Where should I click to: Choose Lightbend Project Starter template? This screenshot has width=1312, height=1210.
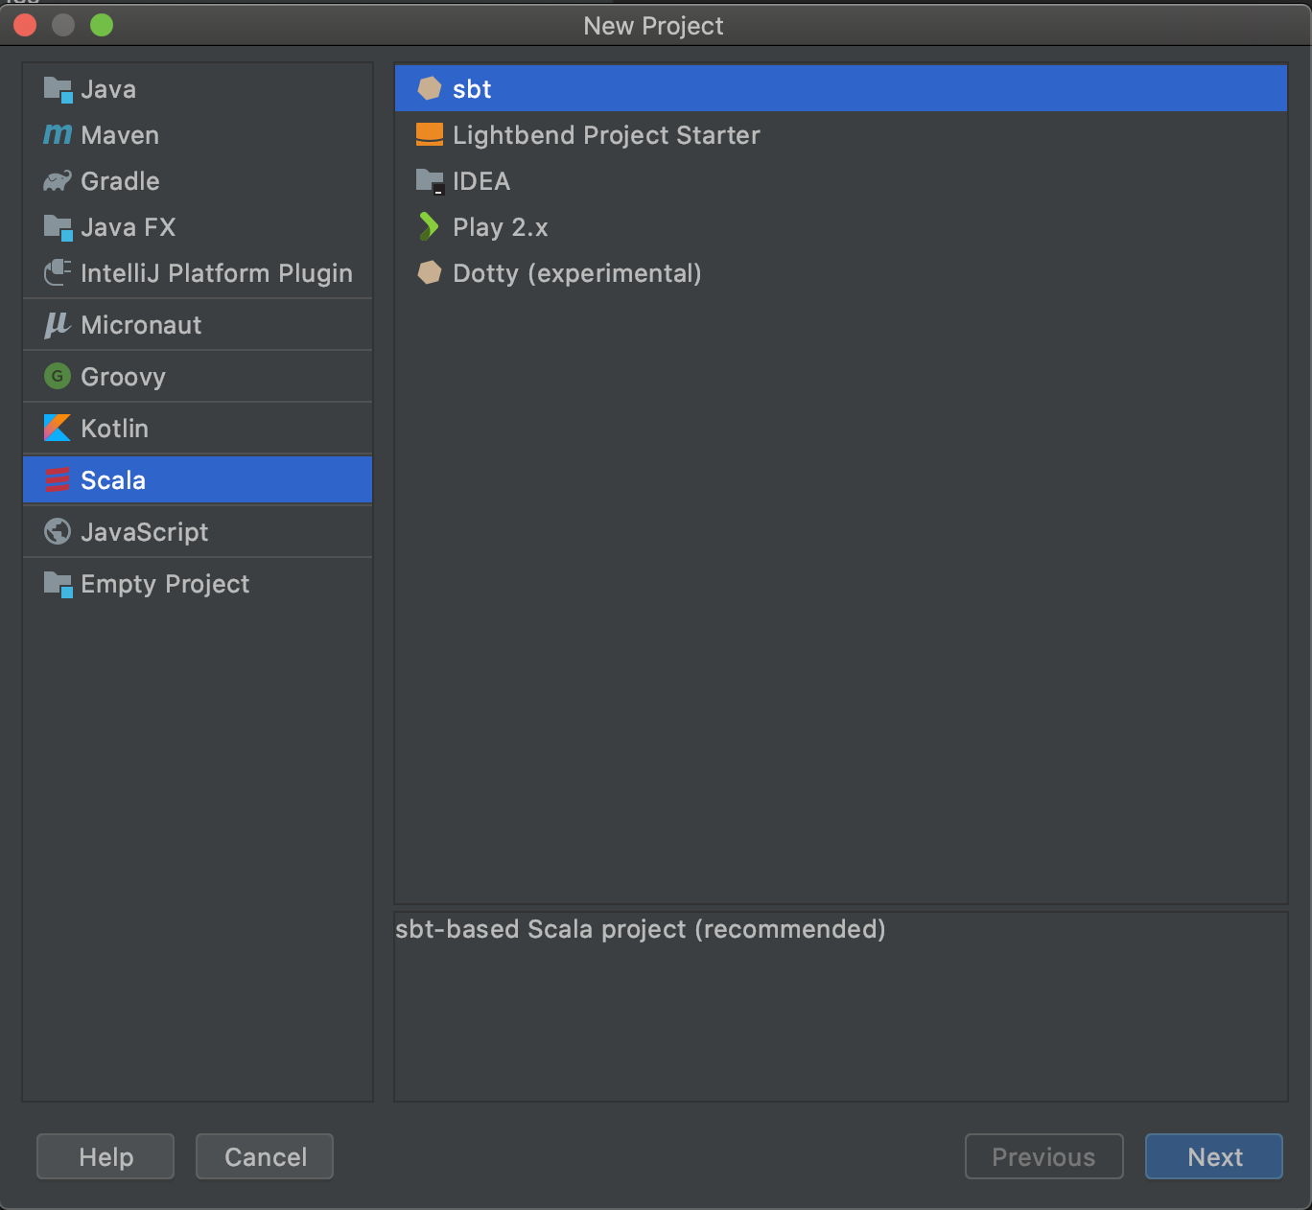841,135
